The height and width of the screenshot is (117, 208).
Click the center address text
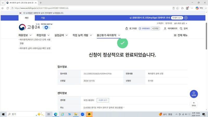(104, 108)
